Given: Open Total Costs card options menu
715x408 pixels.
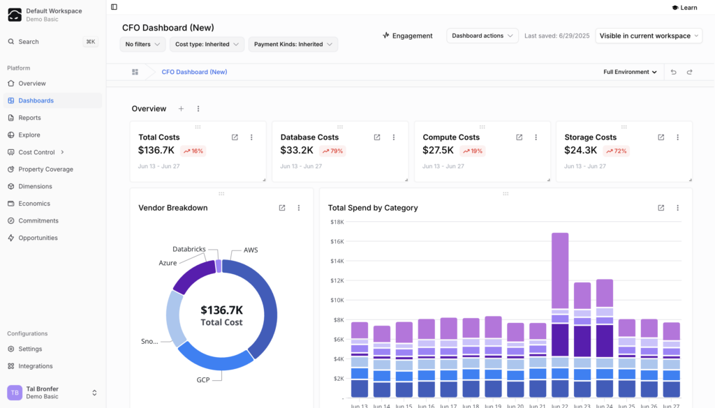Looking at the screenshot, I should coord(251,137).
